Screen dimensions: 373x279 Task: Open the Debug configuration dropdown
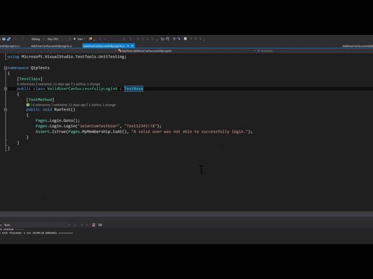point(37,39)
